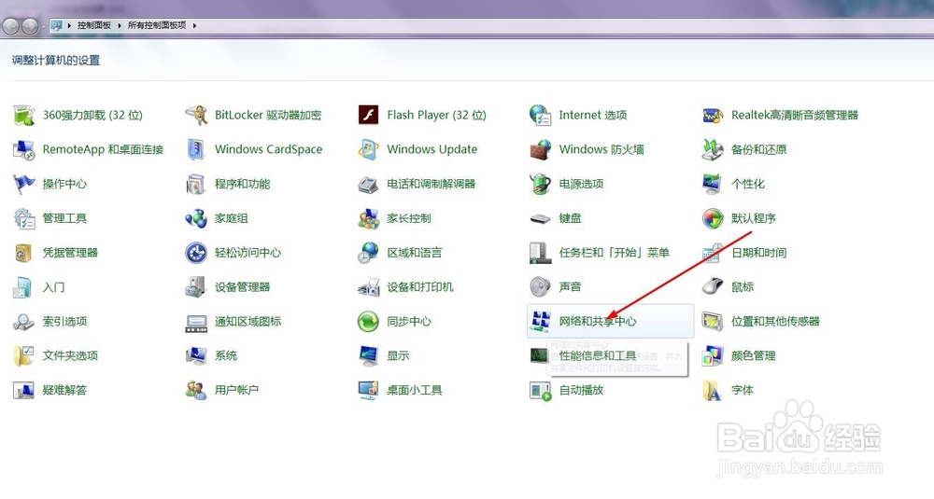Image resolution: width=934 pixels, height=499 pixels.
Task: Select 控制面板 in the breadcrumb
Action: (x=94, y=25)
